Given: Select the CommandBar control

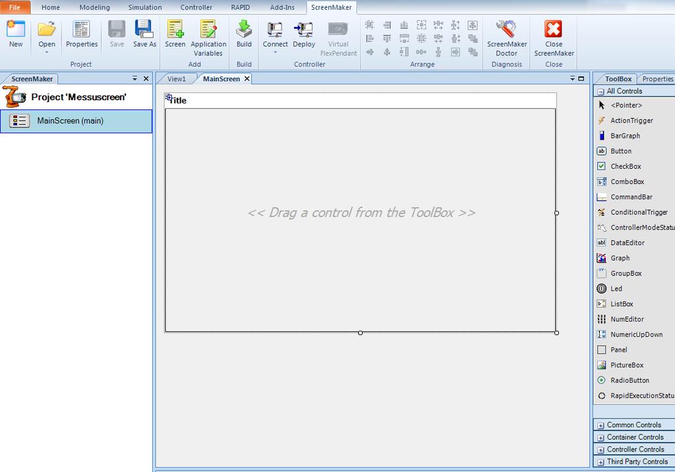Looking at the screenshot, I should [x=631, y=197].
